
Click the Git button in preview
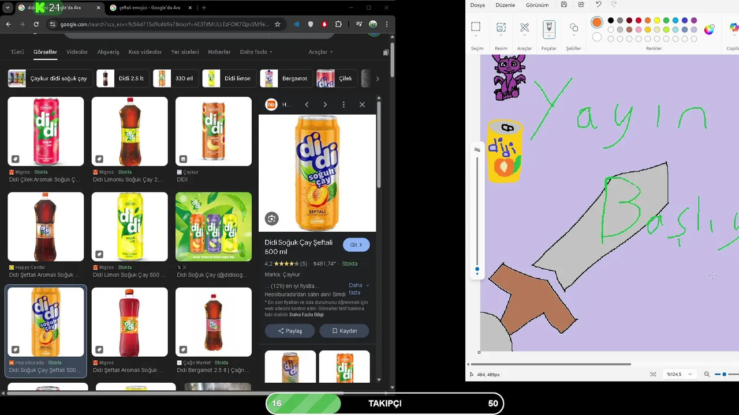coord(356,245)
